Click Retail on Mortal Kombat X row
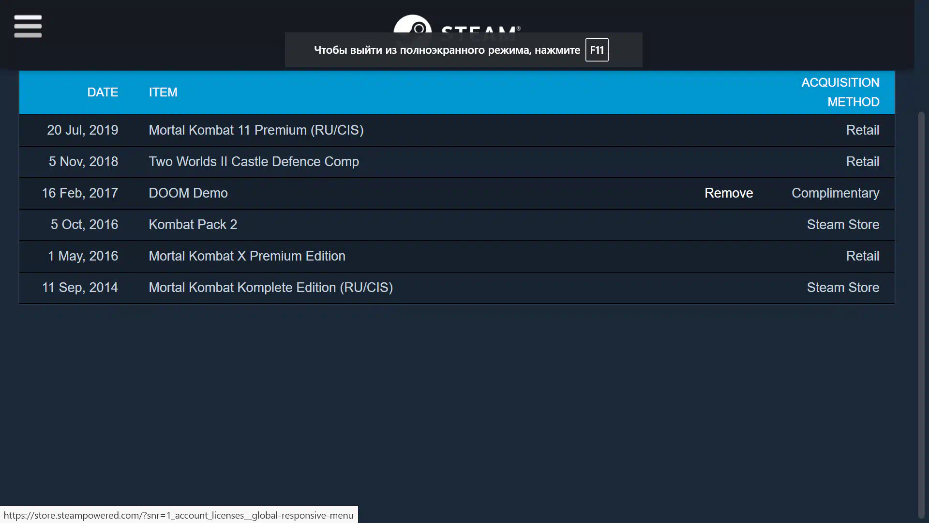Screen dimensions: 929x523 [863, 256]
